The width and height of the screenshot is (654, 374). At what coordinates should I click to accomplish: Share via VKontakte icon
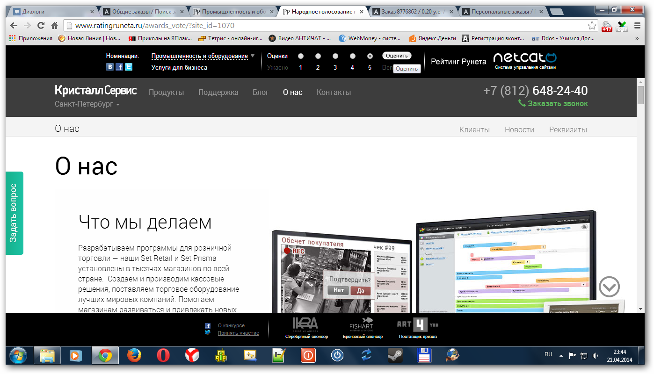110,67
